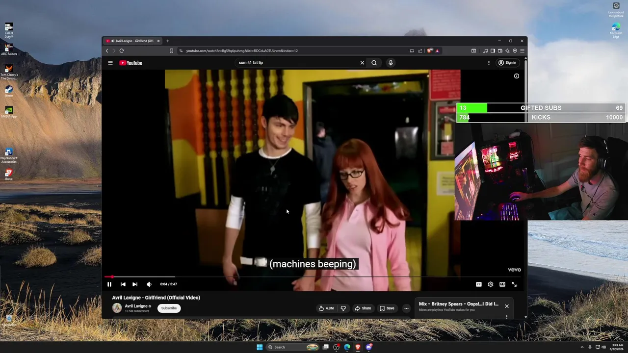Viewport: 628px width, 353px height.
Task: Close the Avril Lavigne browser tab
Action: [158, 41]
